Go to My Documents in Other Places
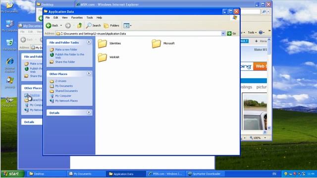This screenshot has height=178, width=317. (64, 86)
